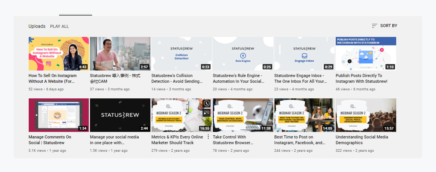Open Best Time to Post webinar thumbnail
Screen dimensions: 436x172
pos(304,115)
